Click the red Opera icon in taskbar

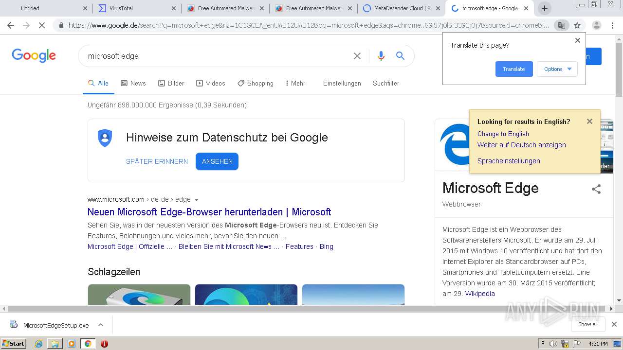[104, 344]
